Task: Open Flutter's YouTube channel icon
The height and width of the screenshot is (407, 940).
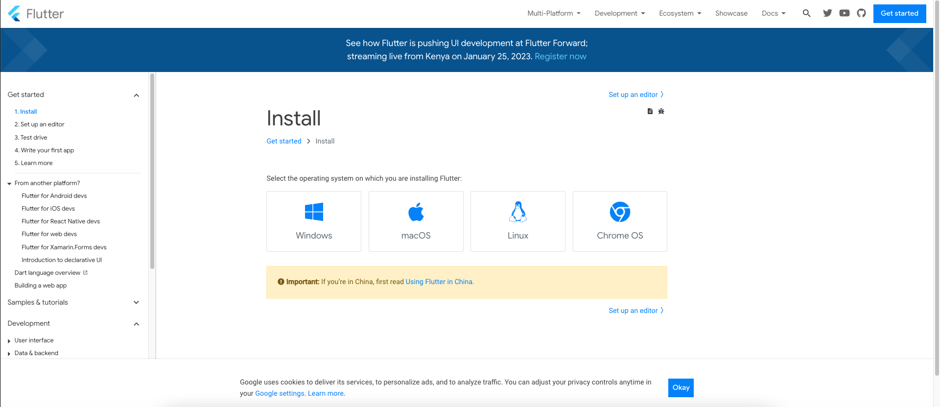Action: (x=845, y=13)
